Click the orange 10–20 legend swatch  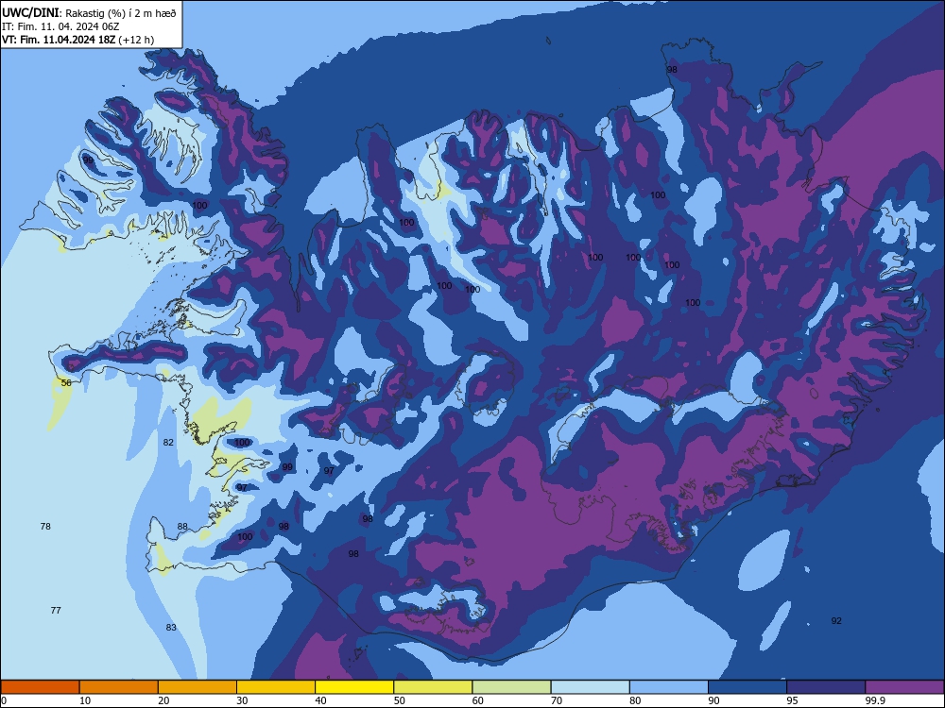coord(119,687)
